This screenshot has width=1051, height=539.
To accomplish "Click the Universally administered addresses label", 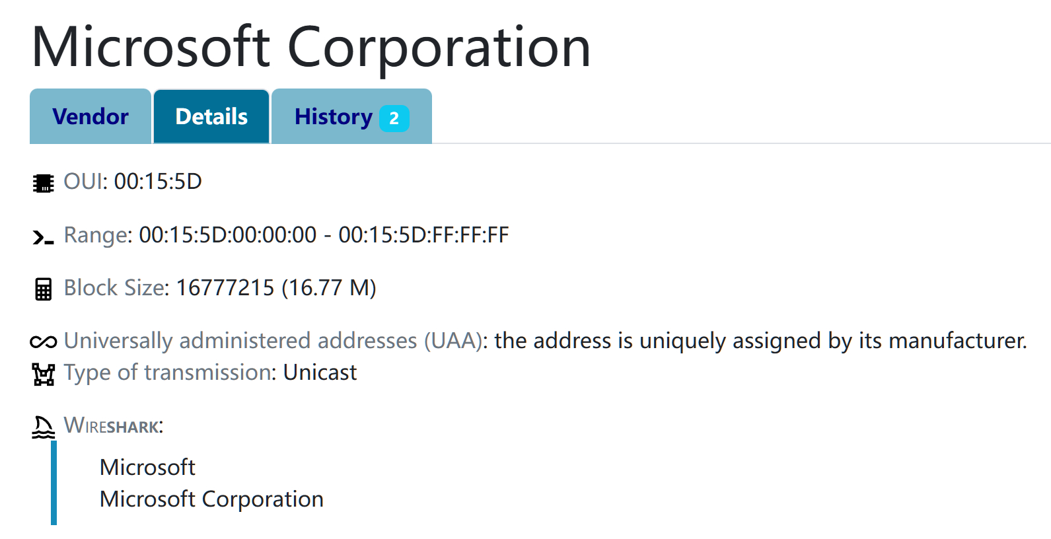I will click(x=272, y=341).
